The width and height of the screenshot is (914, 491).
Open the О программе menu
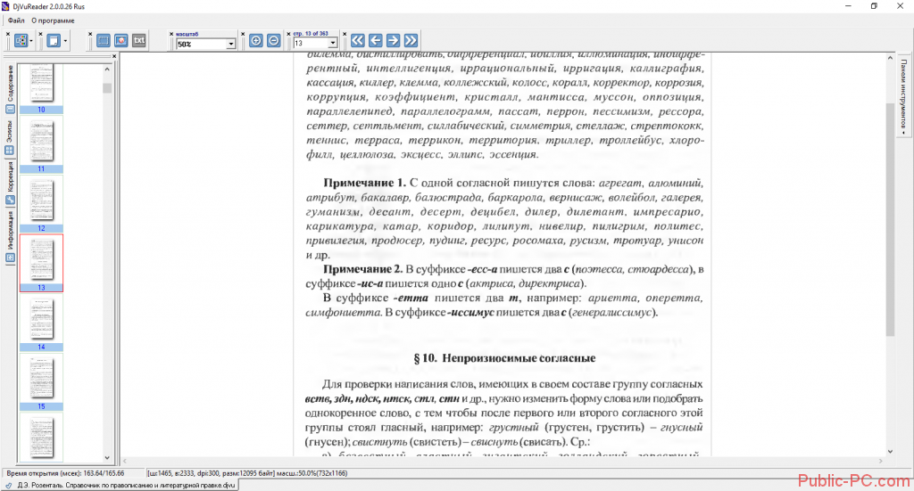click(53, 20)
